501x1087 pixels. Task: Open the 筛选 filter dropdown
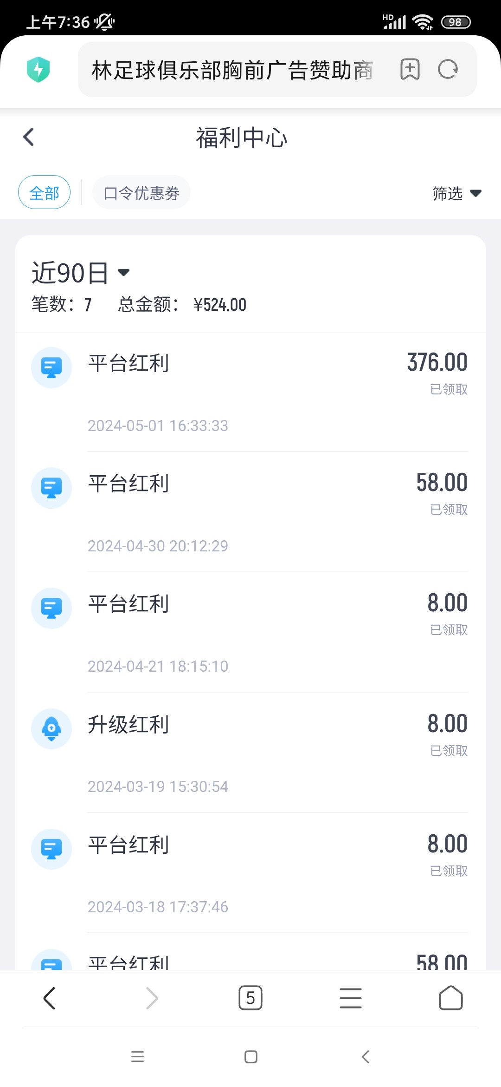pyautogui.click(x=456, y=193)
